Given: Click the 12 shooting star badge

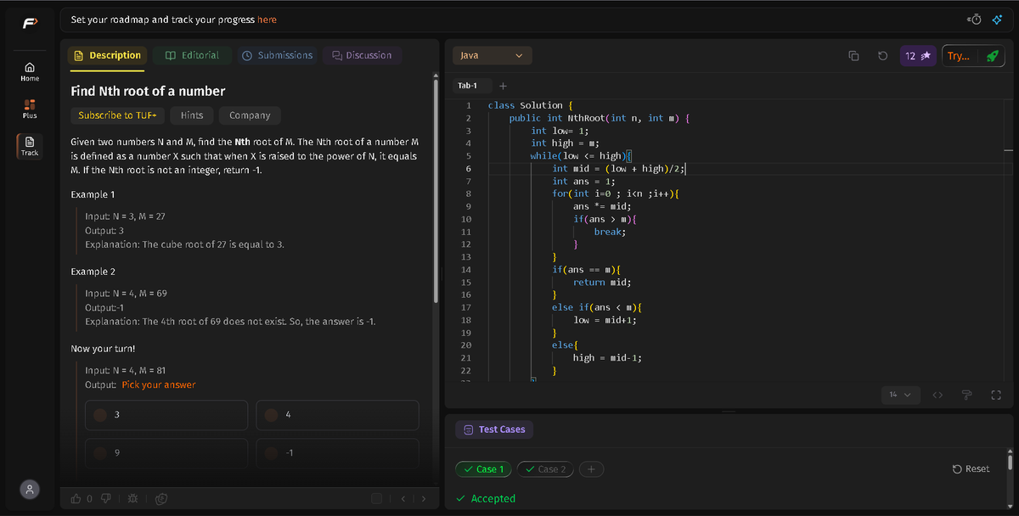Looking at the screenshot, I should (x=918, y=56).
